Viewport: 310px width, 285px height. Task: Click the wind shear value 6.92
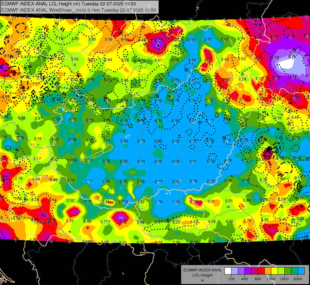point(210,141)
